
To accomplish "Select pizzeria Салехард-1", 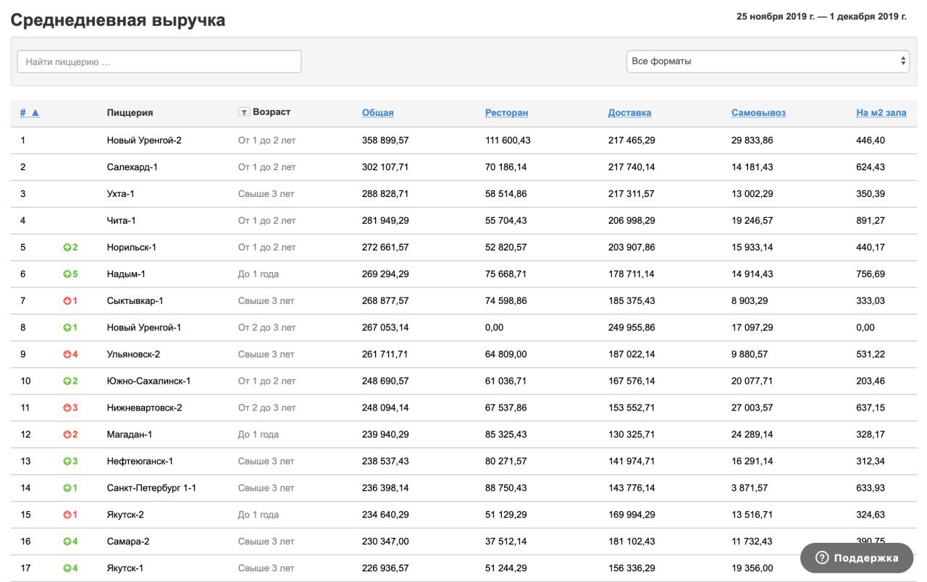I will [133, 167].
